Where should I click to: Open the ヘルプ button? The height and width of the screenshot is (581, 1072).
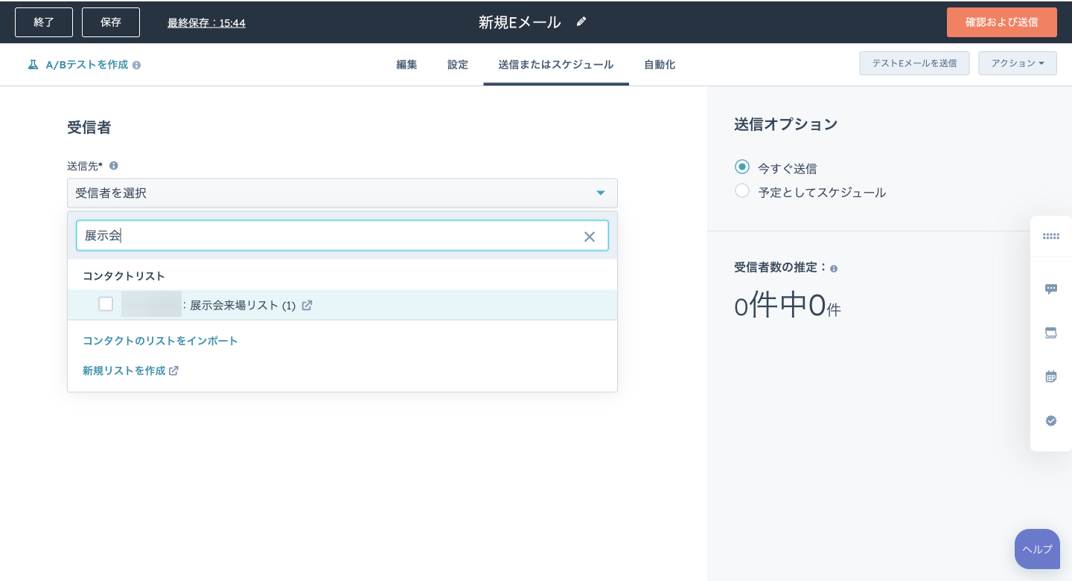click(x=1037, y=549)
